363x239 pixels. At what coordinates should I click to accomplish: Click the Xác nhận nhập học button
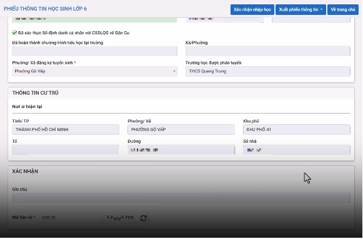(x=252, y=10)
